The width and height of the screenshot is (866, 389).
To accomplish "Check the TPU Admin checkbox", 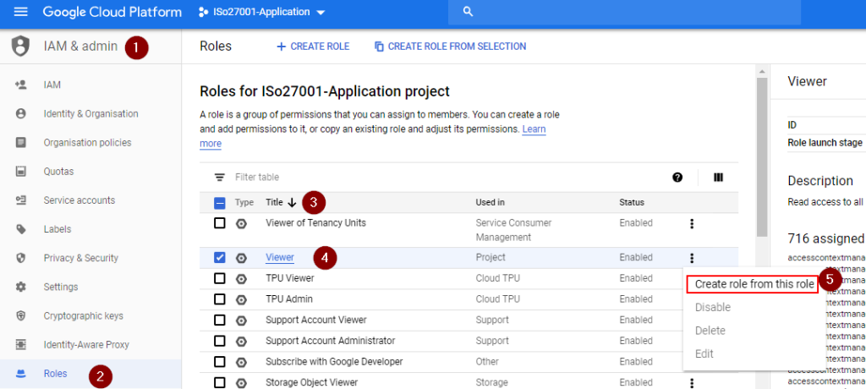I will [220, 299].
